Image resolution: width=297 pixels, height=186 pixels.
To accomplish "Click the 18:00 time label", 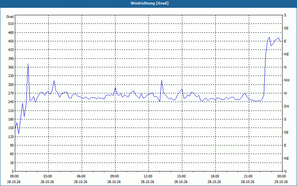I will tap(215, 176).
